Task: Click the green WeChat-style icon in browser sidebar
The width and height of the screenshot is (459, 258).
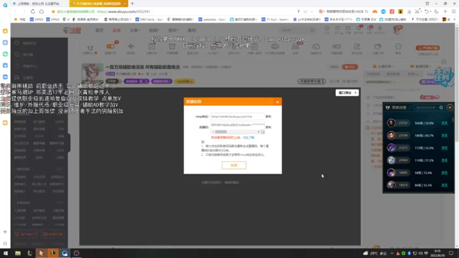Action: (5, 54)
